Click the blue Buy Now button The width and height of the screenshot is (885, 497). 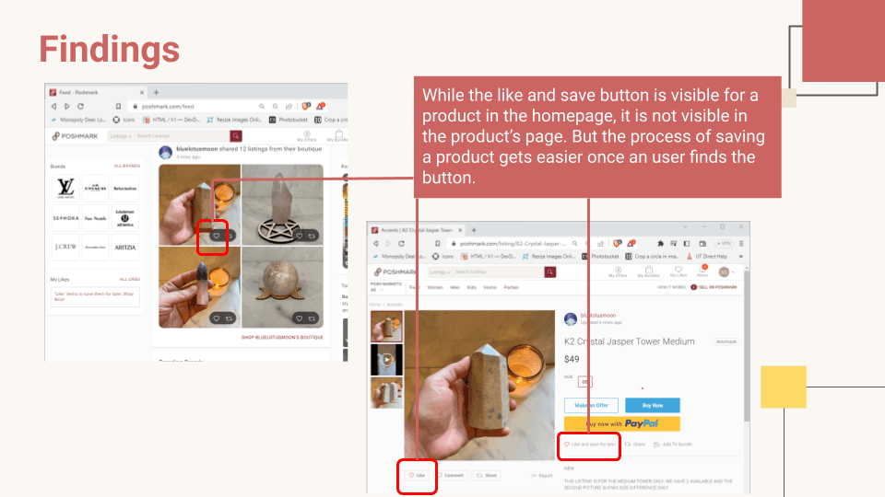coord(653,405)
